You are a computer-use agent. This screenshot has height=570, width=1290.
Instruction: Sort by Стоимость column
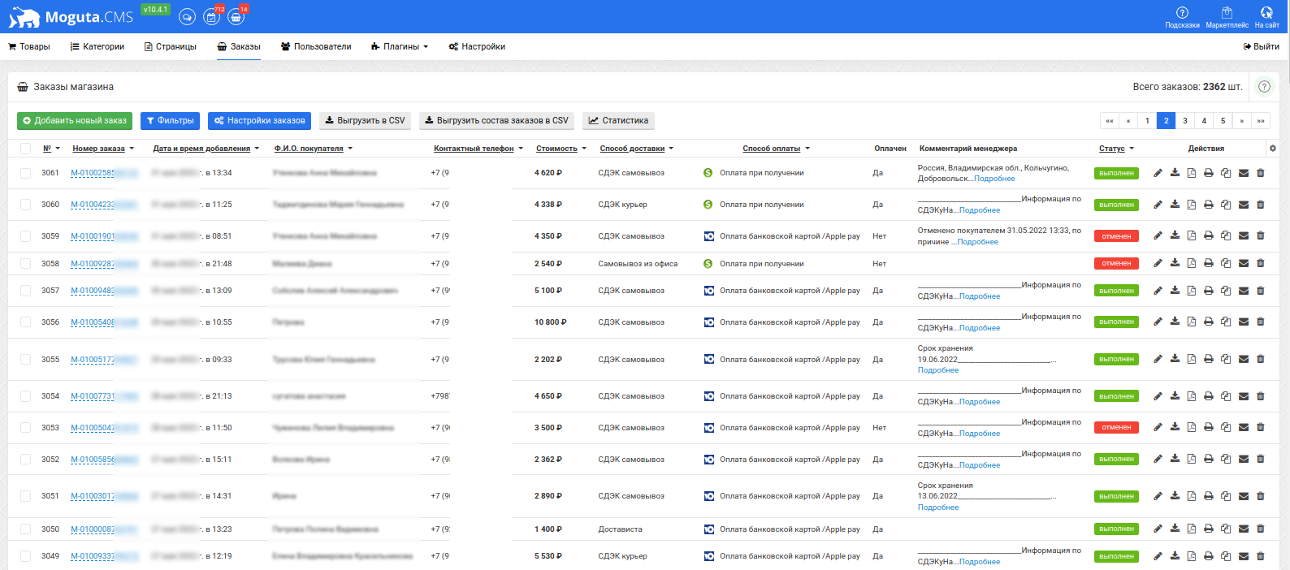pyautogui.click(x=561, y=149)
